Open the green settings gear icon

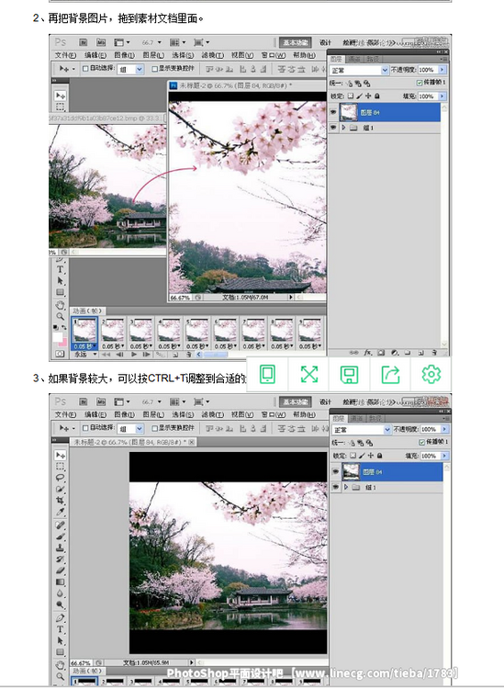tap(431, 375)
